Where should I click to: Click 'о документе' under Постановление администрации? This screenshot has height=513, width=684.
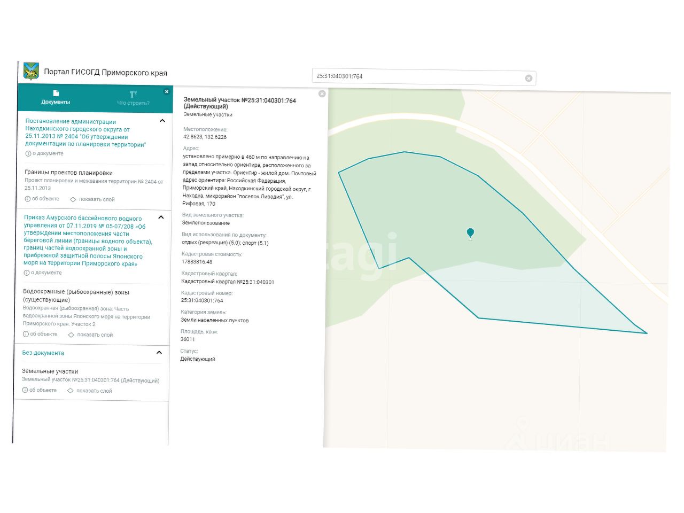click(44, 153)
